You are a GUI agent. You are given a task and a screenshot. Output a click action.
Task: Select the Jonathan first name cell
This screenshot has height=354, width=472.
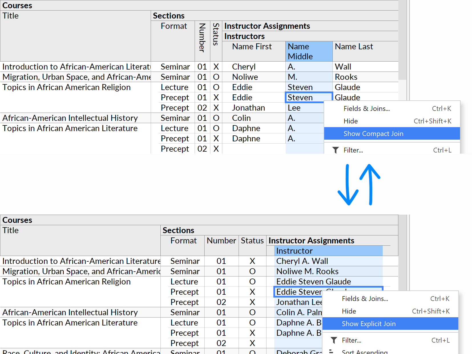[248, 108]
